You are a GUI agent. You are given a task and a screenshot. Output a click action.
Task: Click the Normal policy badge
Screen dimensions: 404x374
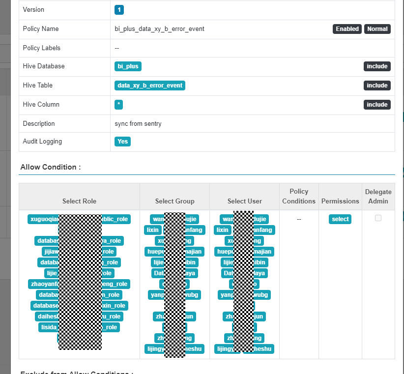[x=377, y=29]
